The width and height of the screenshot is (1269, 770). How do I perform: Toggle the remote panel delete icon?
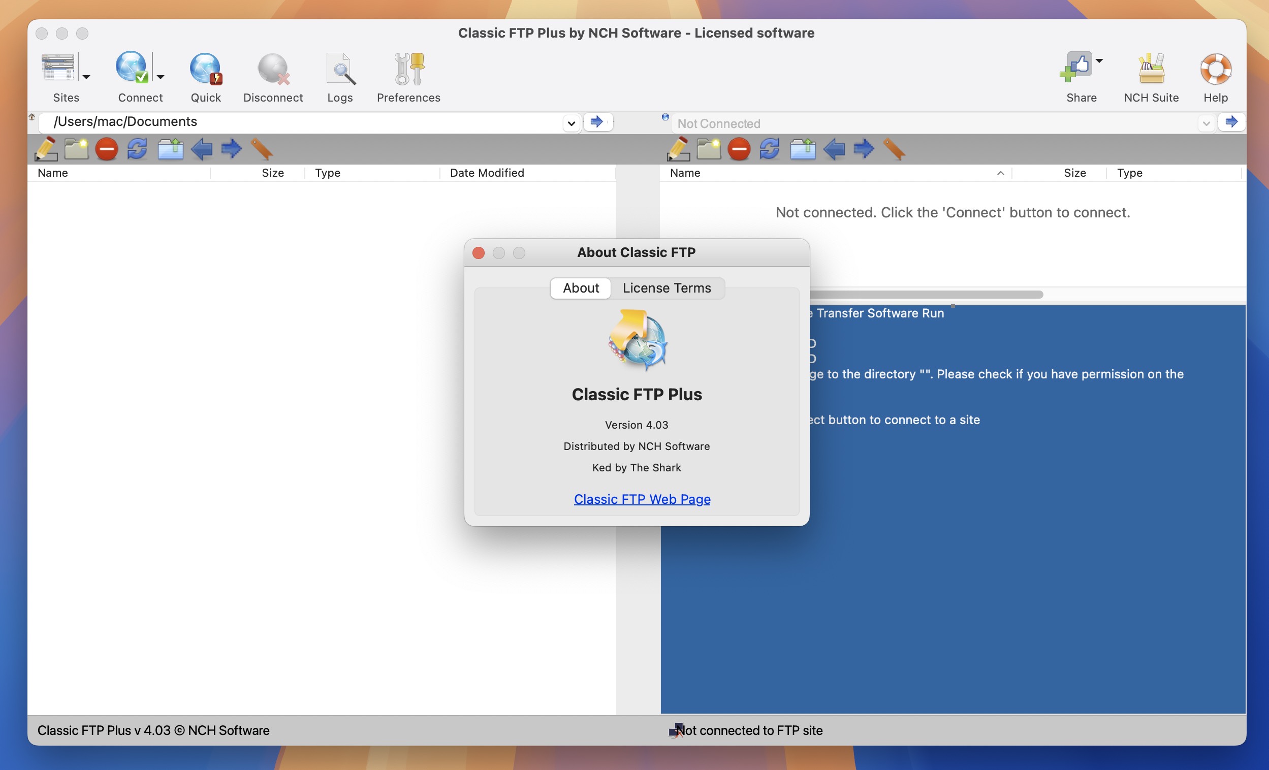pyautogui.click(x=740, y=148)
